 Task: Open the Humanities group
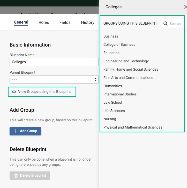pyautogui.click(x=113, y=86)
